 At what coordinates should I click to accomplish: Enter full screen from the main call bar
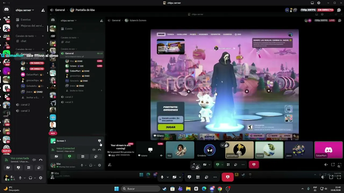coord(339,177)
